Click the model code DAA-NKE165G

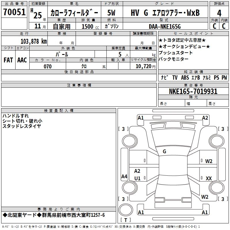pos(165,27)
